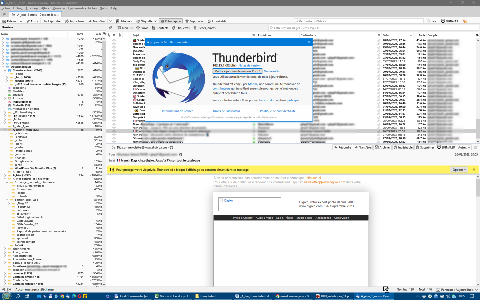
Task: Open the hamburger application menu
Action: point(474,21)
